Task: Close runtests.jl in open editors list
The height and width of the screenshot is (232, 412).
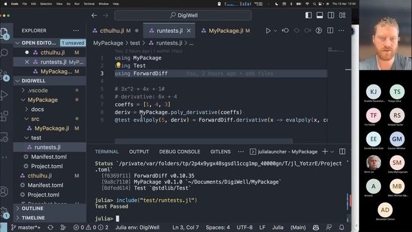Action: 27,62
